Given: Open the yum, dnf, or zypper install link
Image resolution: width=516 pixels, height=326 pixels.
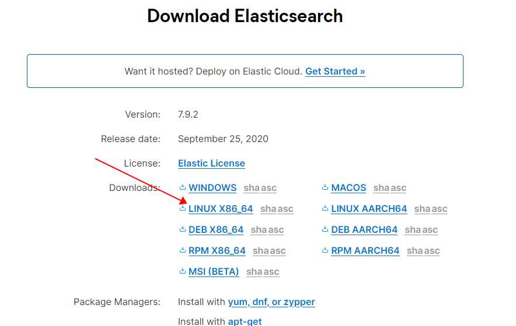Looking at the screenshot, I should tap(271, 302).
